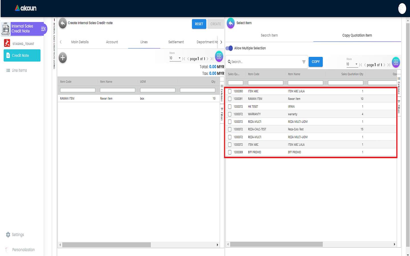The width and height of the screenshot is (410, 256).
Task: Click the plus icon to add a line
Action: click(63, 58)
